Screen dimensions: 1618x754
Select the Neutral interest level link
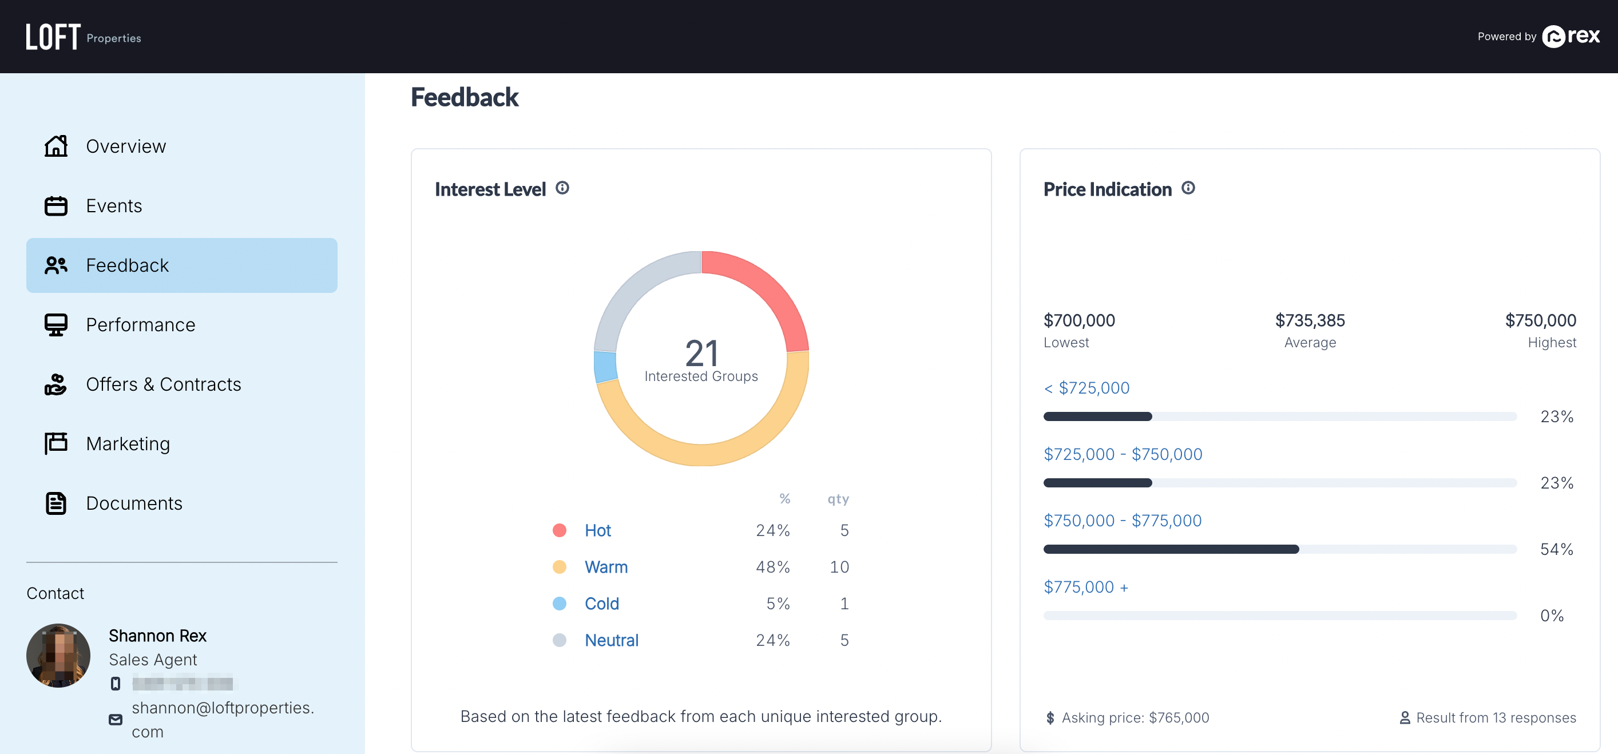click(x=611, y=640)
